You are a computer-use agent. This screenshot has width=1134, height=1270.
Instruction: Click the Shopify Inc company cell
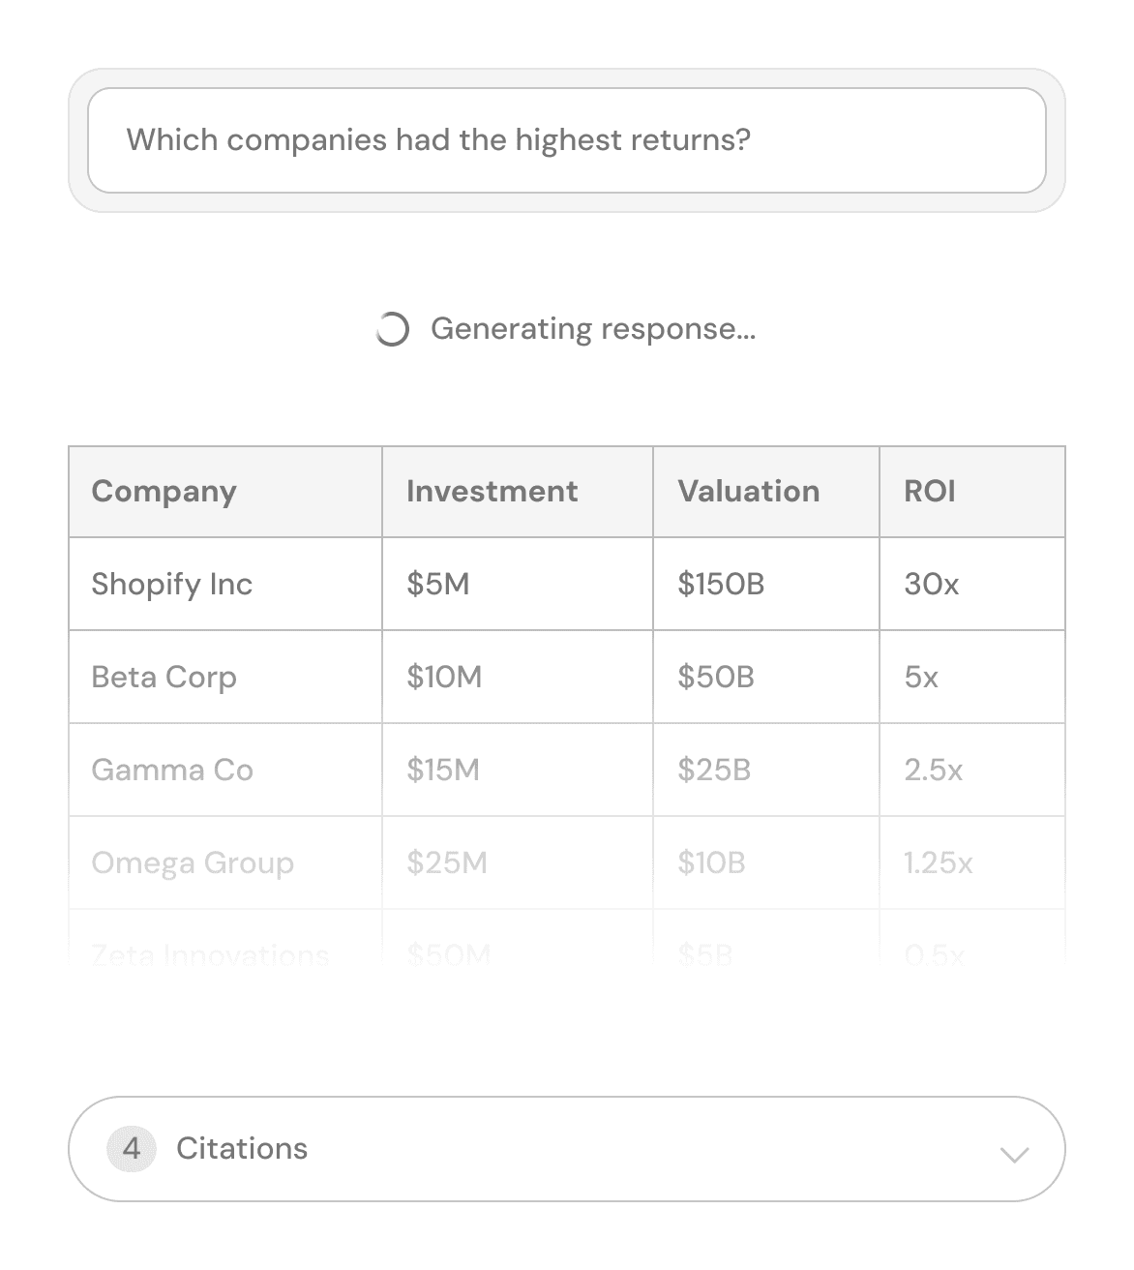(x=225, y=585)
